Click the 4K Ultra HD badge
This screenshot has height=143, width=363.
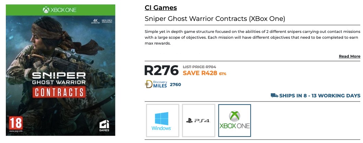pyautogui.click(x=95, y=21)
